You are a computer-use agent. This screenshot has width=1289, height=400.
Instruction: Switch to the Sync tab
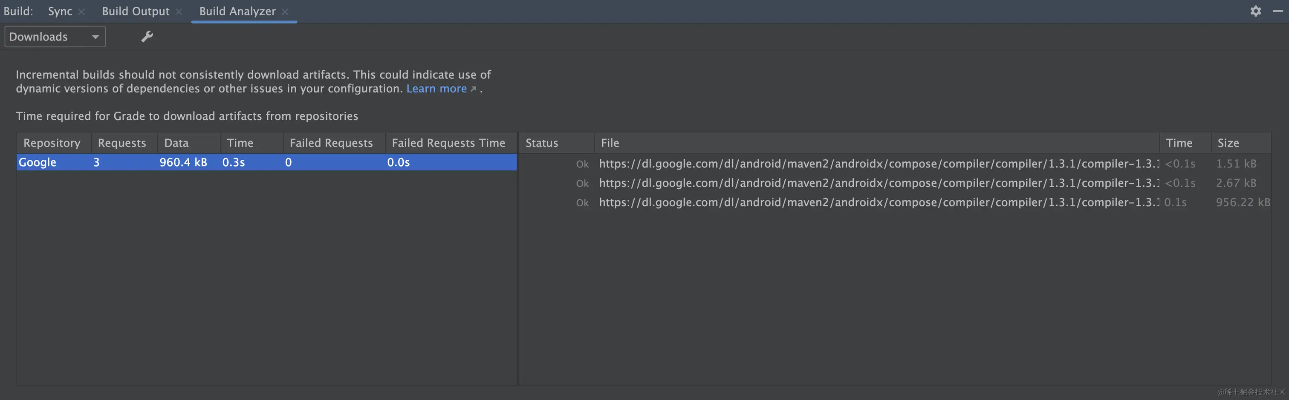[59, 11]
